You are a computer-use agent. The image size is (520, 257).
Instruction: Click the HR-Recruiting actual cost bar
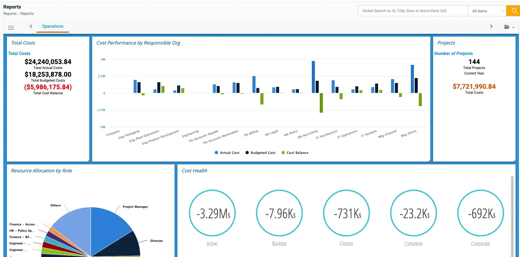[313, 77]
